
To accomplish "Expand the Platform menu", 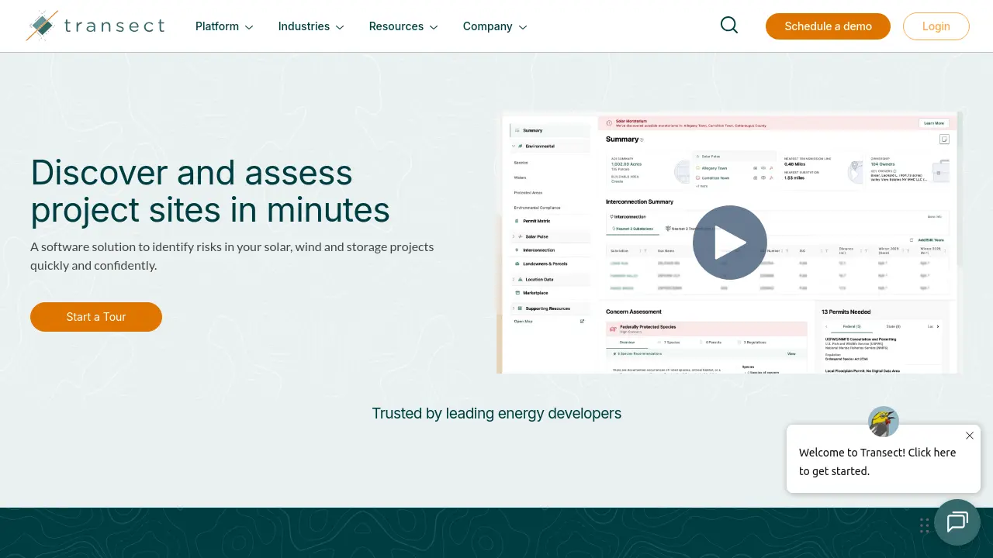I will click(224, 26).
